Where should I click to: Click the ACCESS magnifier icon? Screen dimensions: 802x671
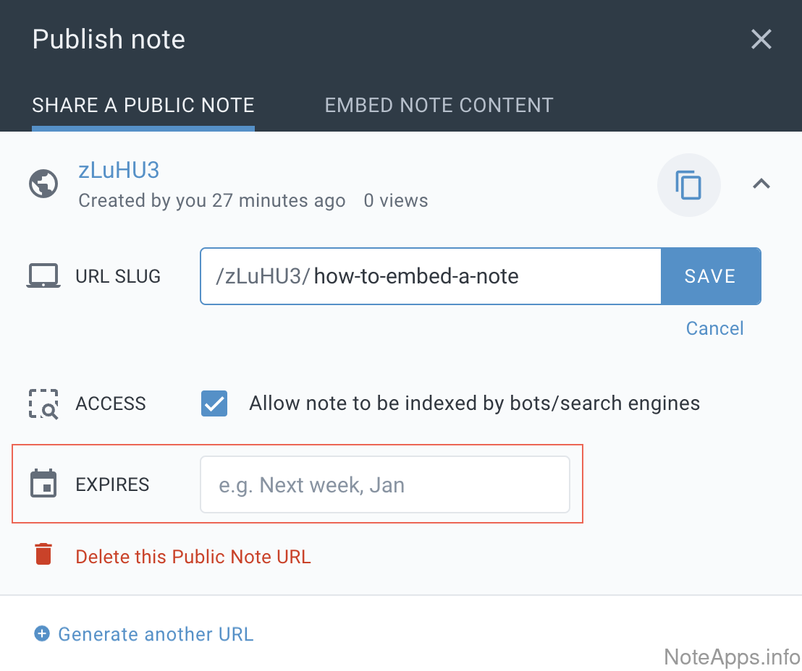tap(43, 403)
